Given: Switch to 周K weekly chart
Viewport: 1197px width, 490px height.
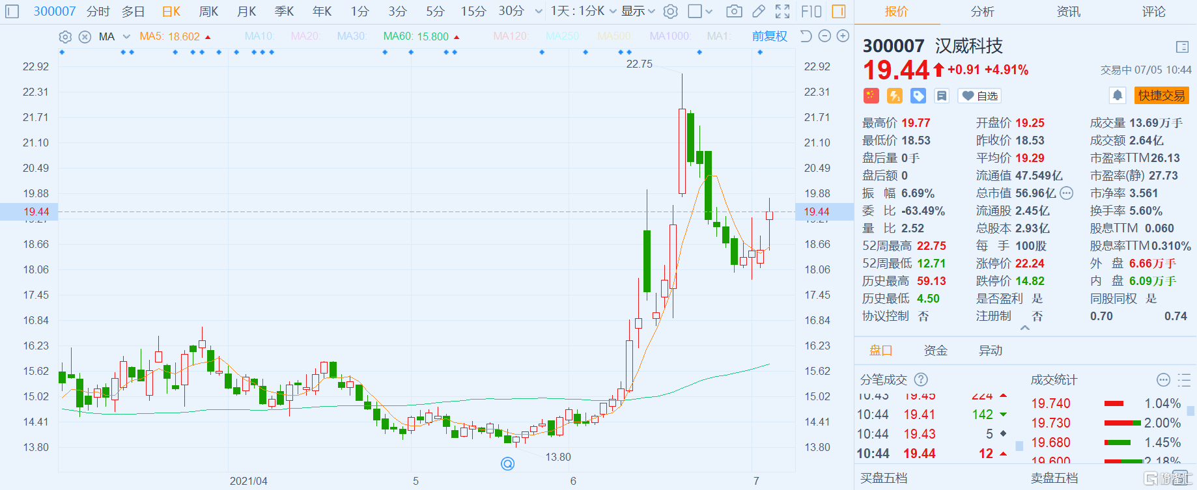Looking at the screenshot, I should point(208,11).
